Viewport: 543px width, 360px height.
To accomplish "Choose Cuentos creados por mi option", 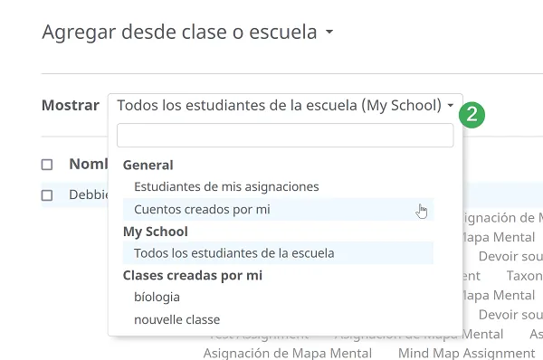I will [x=278, y=210].
